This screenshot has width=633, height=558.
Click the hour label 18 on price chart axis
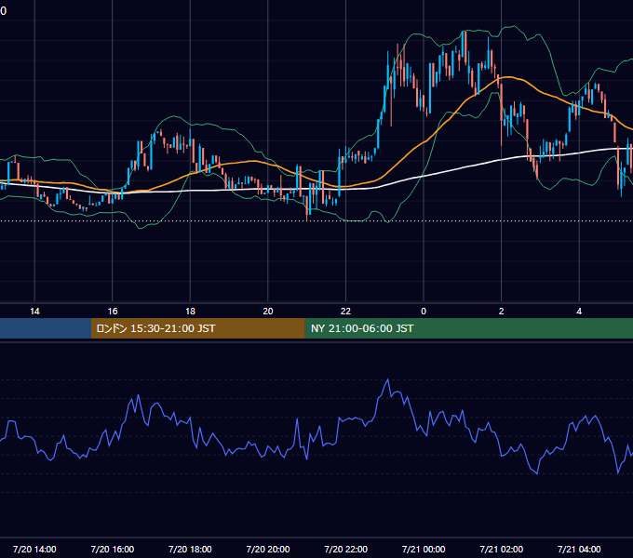190,312
